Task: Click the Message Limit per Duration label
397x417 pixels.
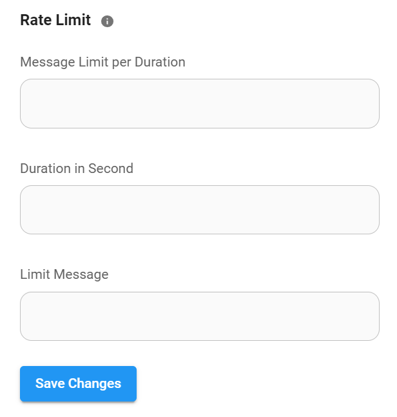Action: tap(102, 62)
